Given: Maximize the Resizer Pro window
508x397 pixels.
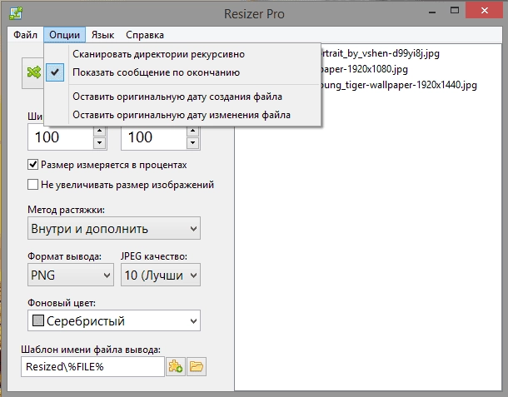Looking at the screenshot, I should (455, 11).
